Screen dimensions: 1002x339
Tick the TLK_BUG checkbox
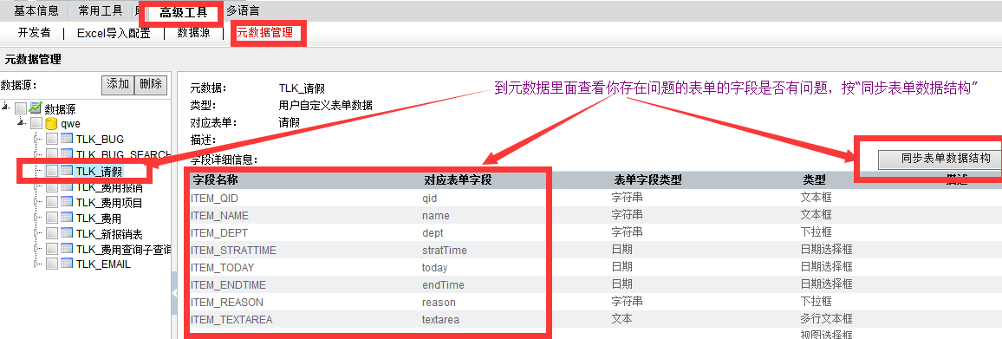coord(52,139)
